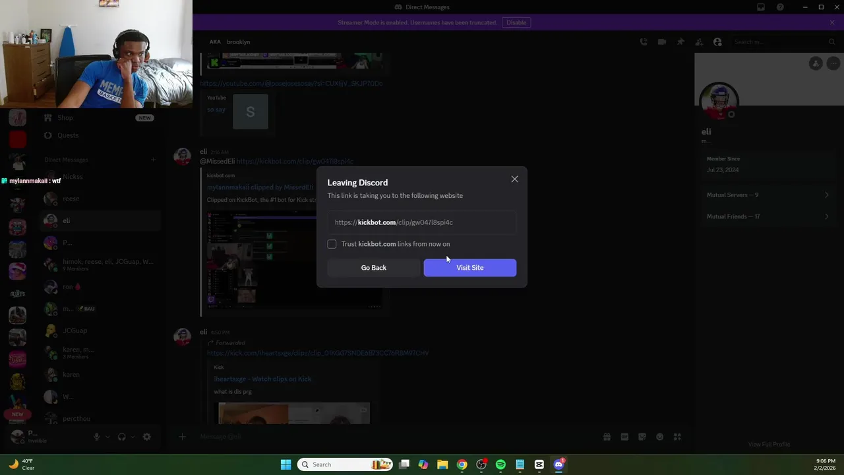The height and width of the screenshot is (475, 844).
Task: Open Task View from taskbar
Action: click(404, 464)
